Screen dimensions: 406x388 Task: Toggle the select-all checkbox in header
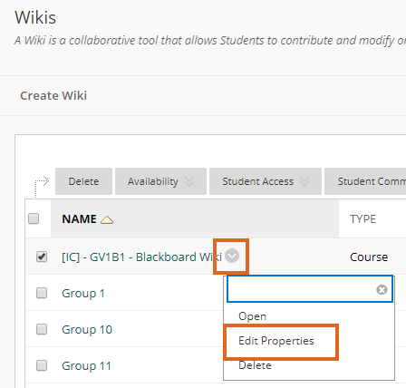point(34,218)
